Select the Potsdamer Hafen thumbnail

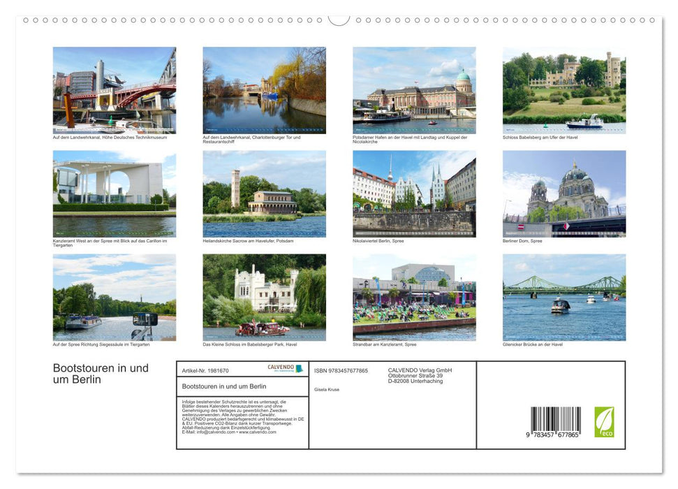[x=414, y=89]
